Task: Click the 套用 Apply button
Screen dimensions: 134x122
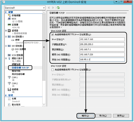Action: tap(121, 116)
